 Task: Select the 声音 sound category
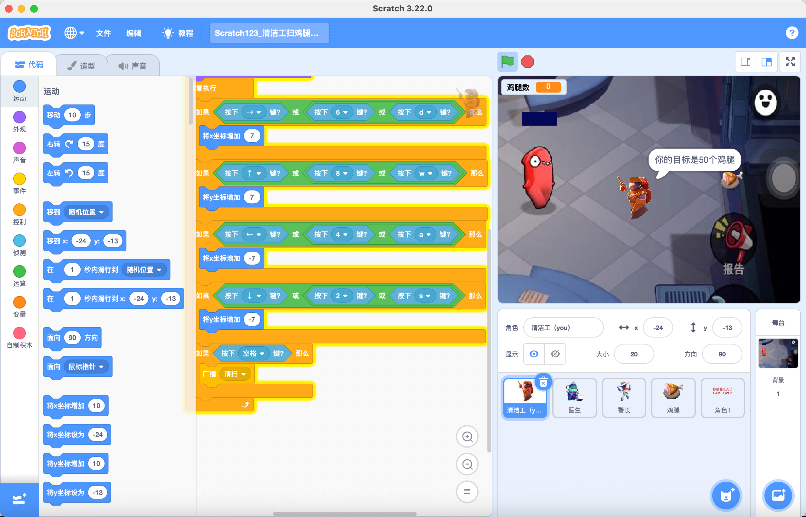(20, 152)
